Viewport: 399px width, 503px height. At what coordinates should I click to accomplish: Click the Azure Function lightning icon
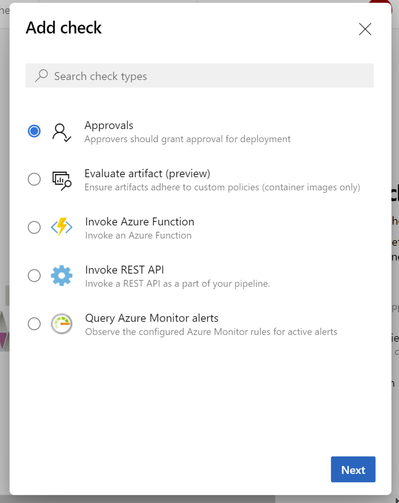62,228
